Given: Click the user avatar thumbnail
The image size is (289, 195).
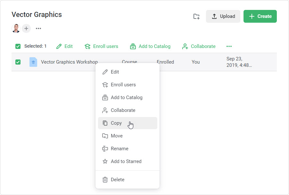Looking at the screenshot, I should click(x=16, y=28).
